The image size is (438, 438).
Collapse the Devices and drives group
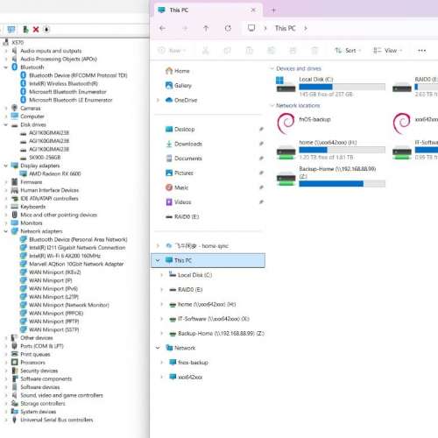(272, 68)
